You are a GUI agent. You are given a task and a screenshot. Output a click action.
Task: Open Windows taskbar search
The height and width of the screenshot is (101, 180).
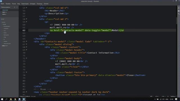6,99
